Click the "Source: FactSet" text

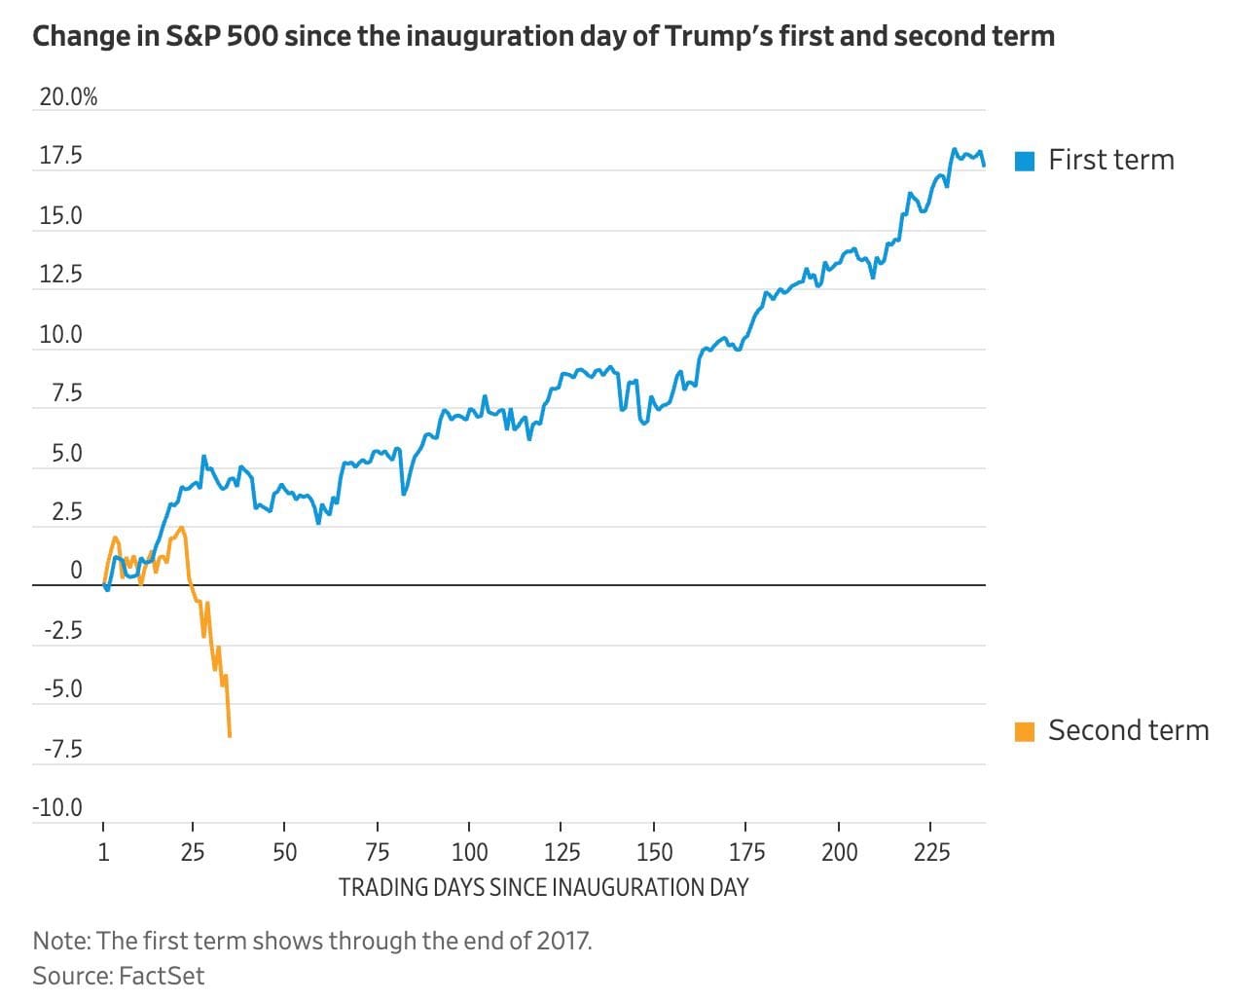(x=118, y=976)
